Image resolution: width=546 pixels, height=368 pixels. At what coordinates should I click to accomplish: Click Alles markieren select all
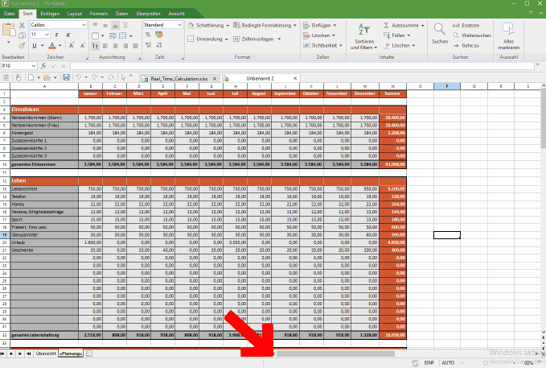[x=508, y=36]
